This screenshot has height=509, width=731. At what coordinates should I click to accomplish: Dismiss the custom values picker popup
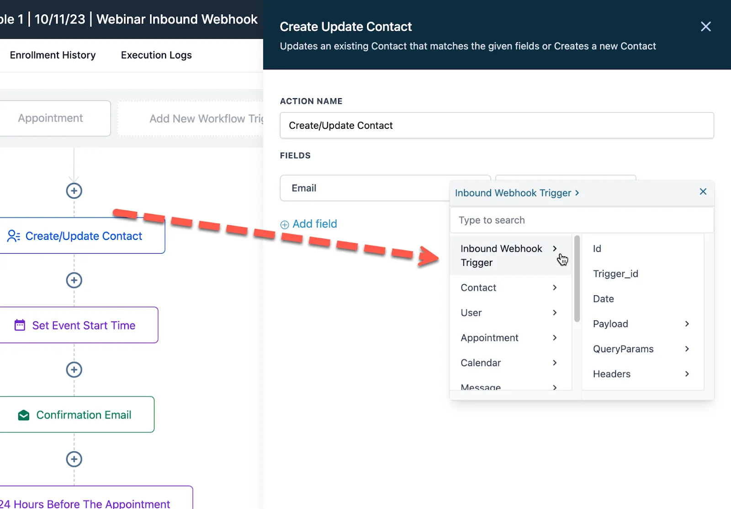703,191
